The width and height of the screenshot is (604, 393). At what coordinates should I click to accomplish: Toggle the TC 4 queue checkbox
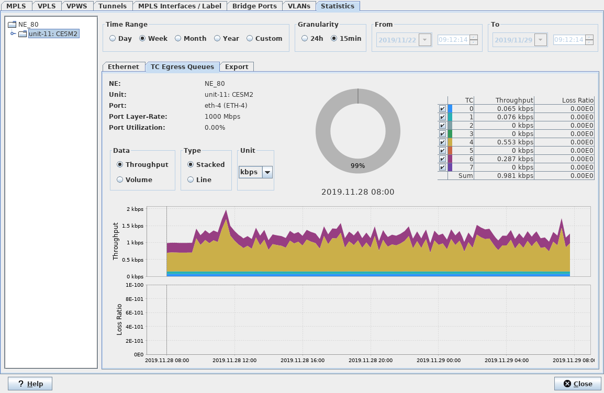pyautogui.click(x=442, y=142)
